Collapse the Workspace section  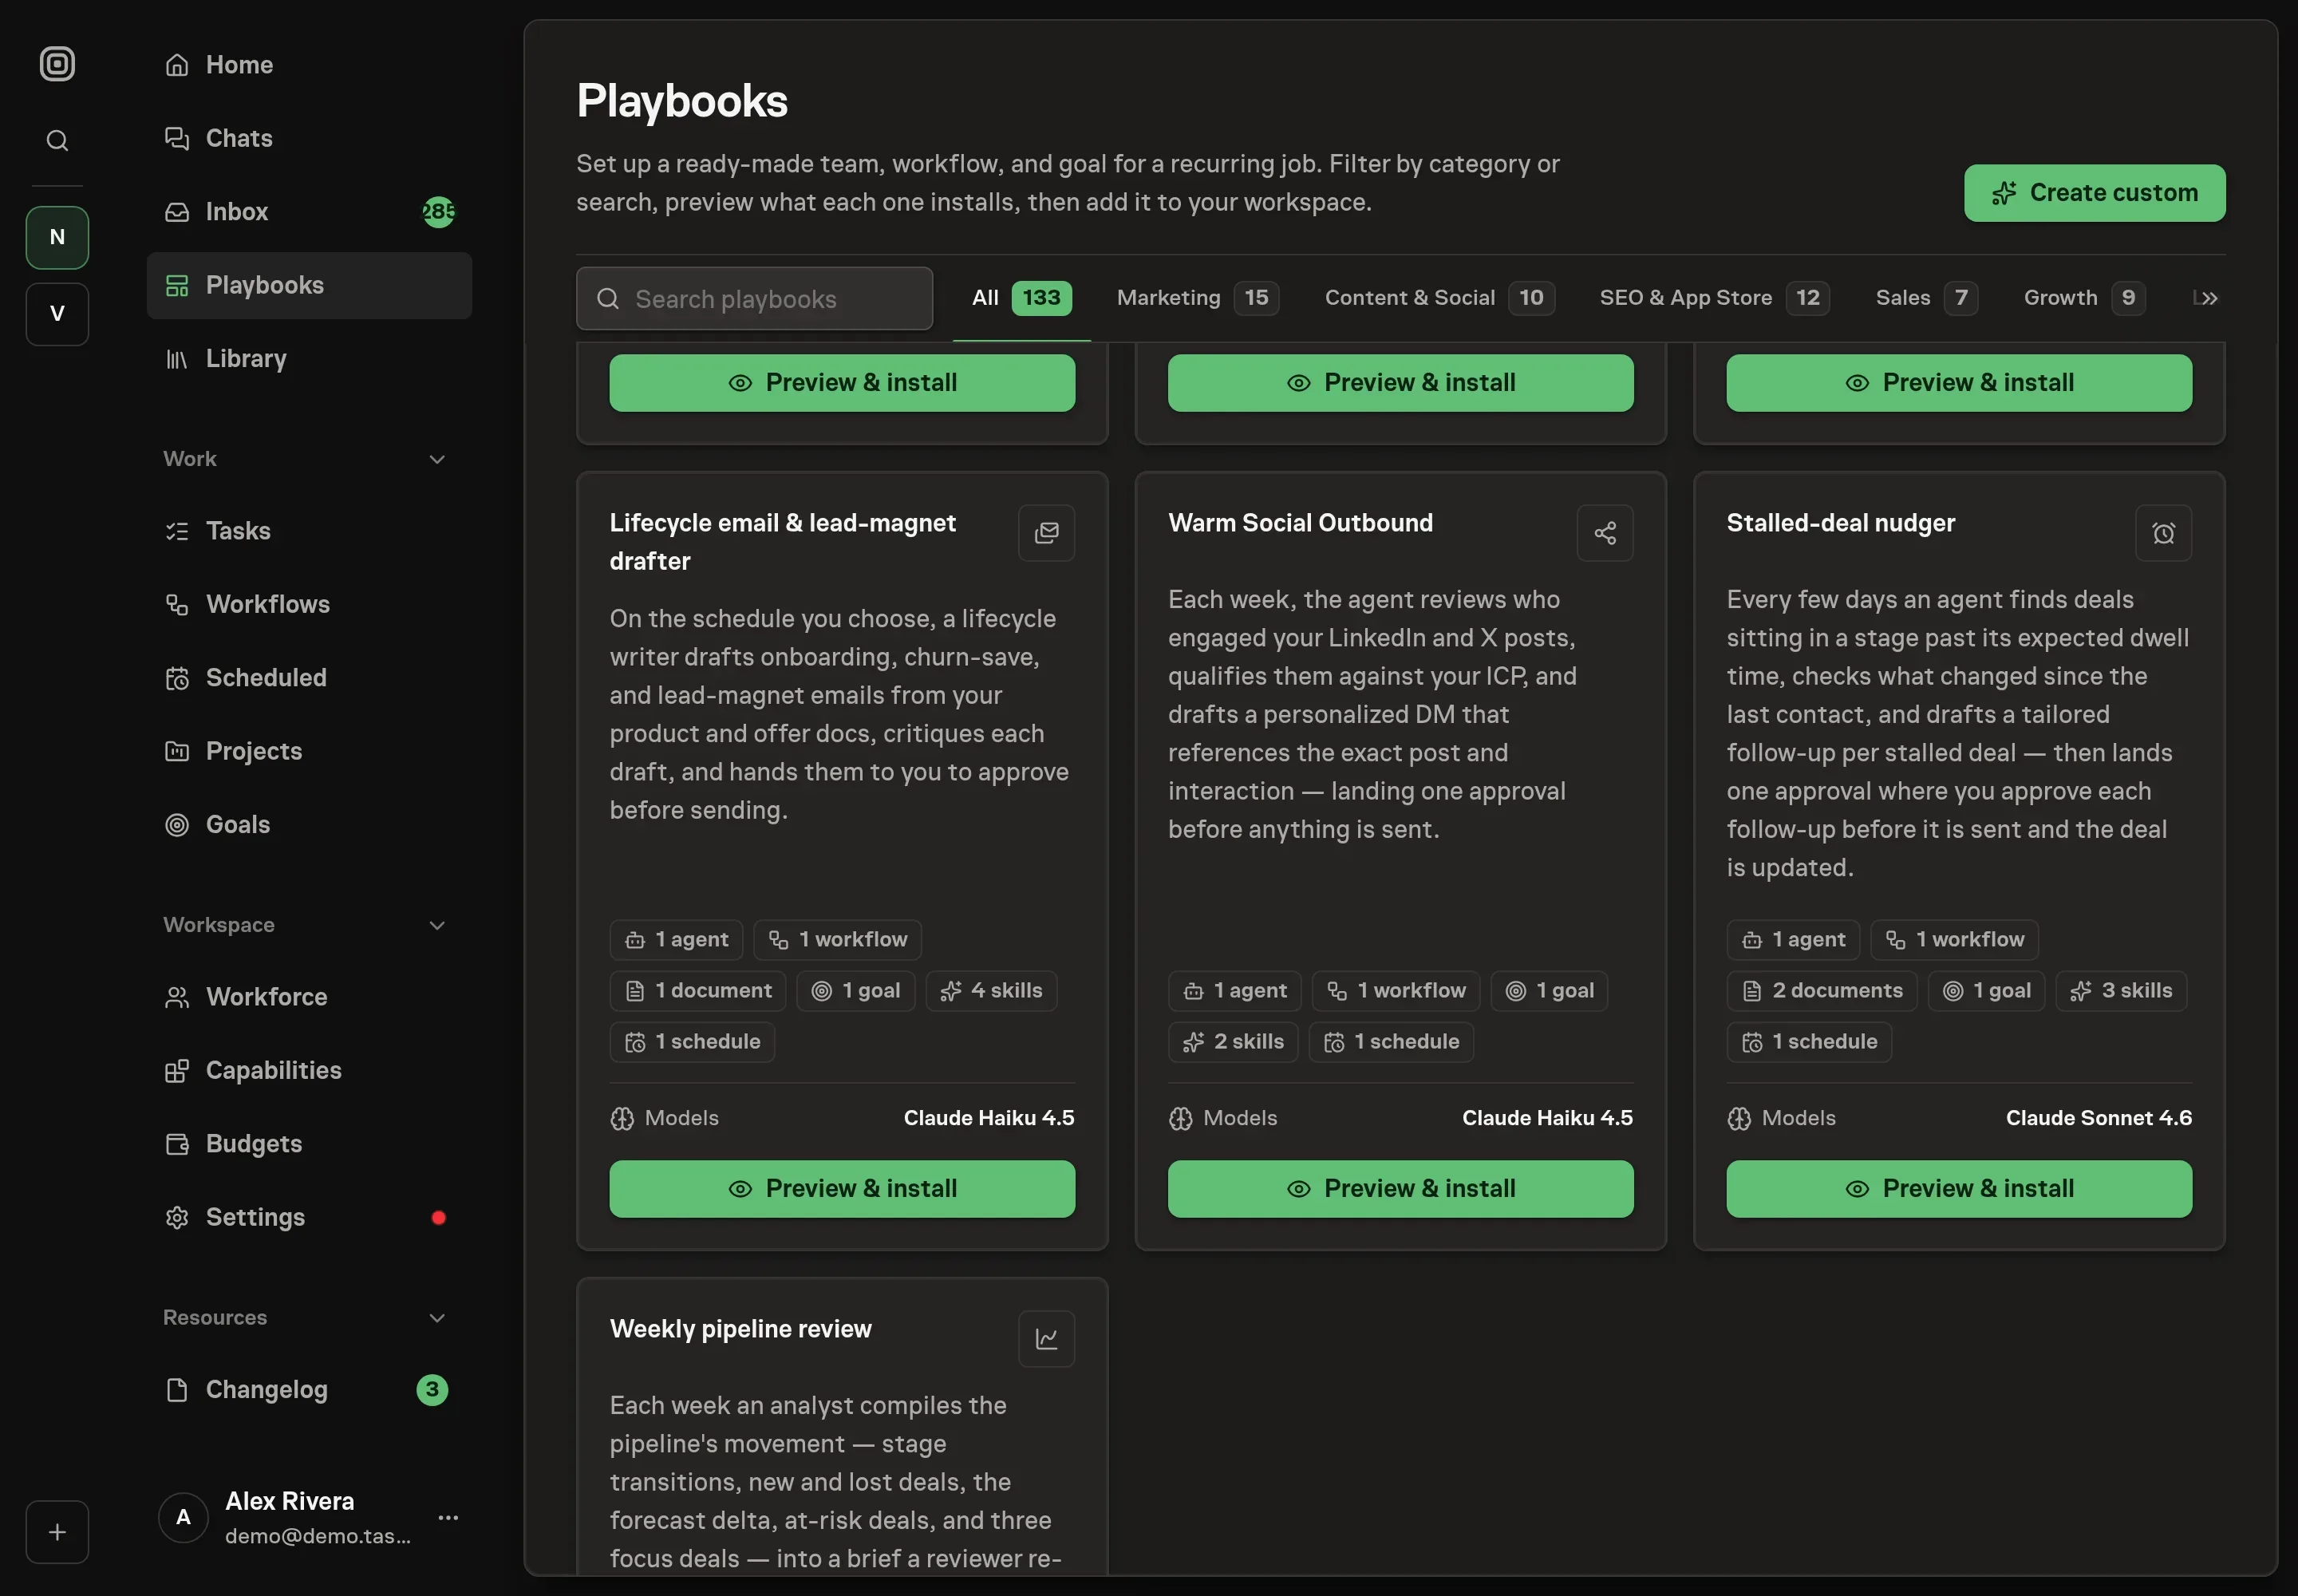pos(437,925)
